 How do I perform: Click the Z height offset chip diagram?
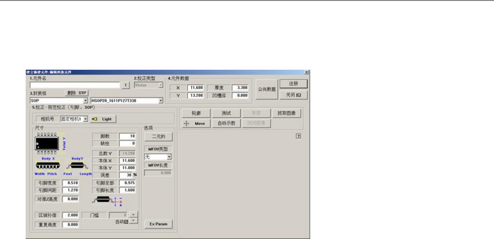(107, 201)
